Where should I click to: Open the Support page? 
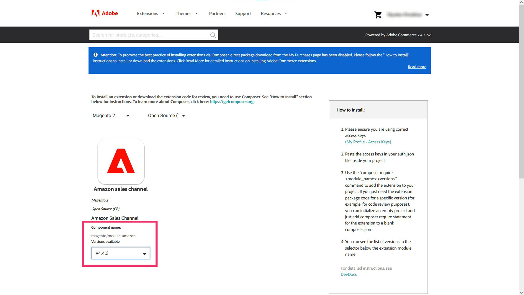(243, 14)
